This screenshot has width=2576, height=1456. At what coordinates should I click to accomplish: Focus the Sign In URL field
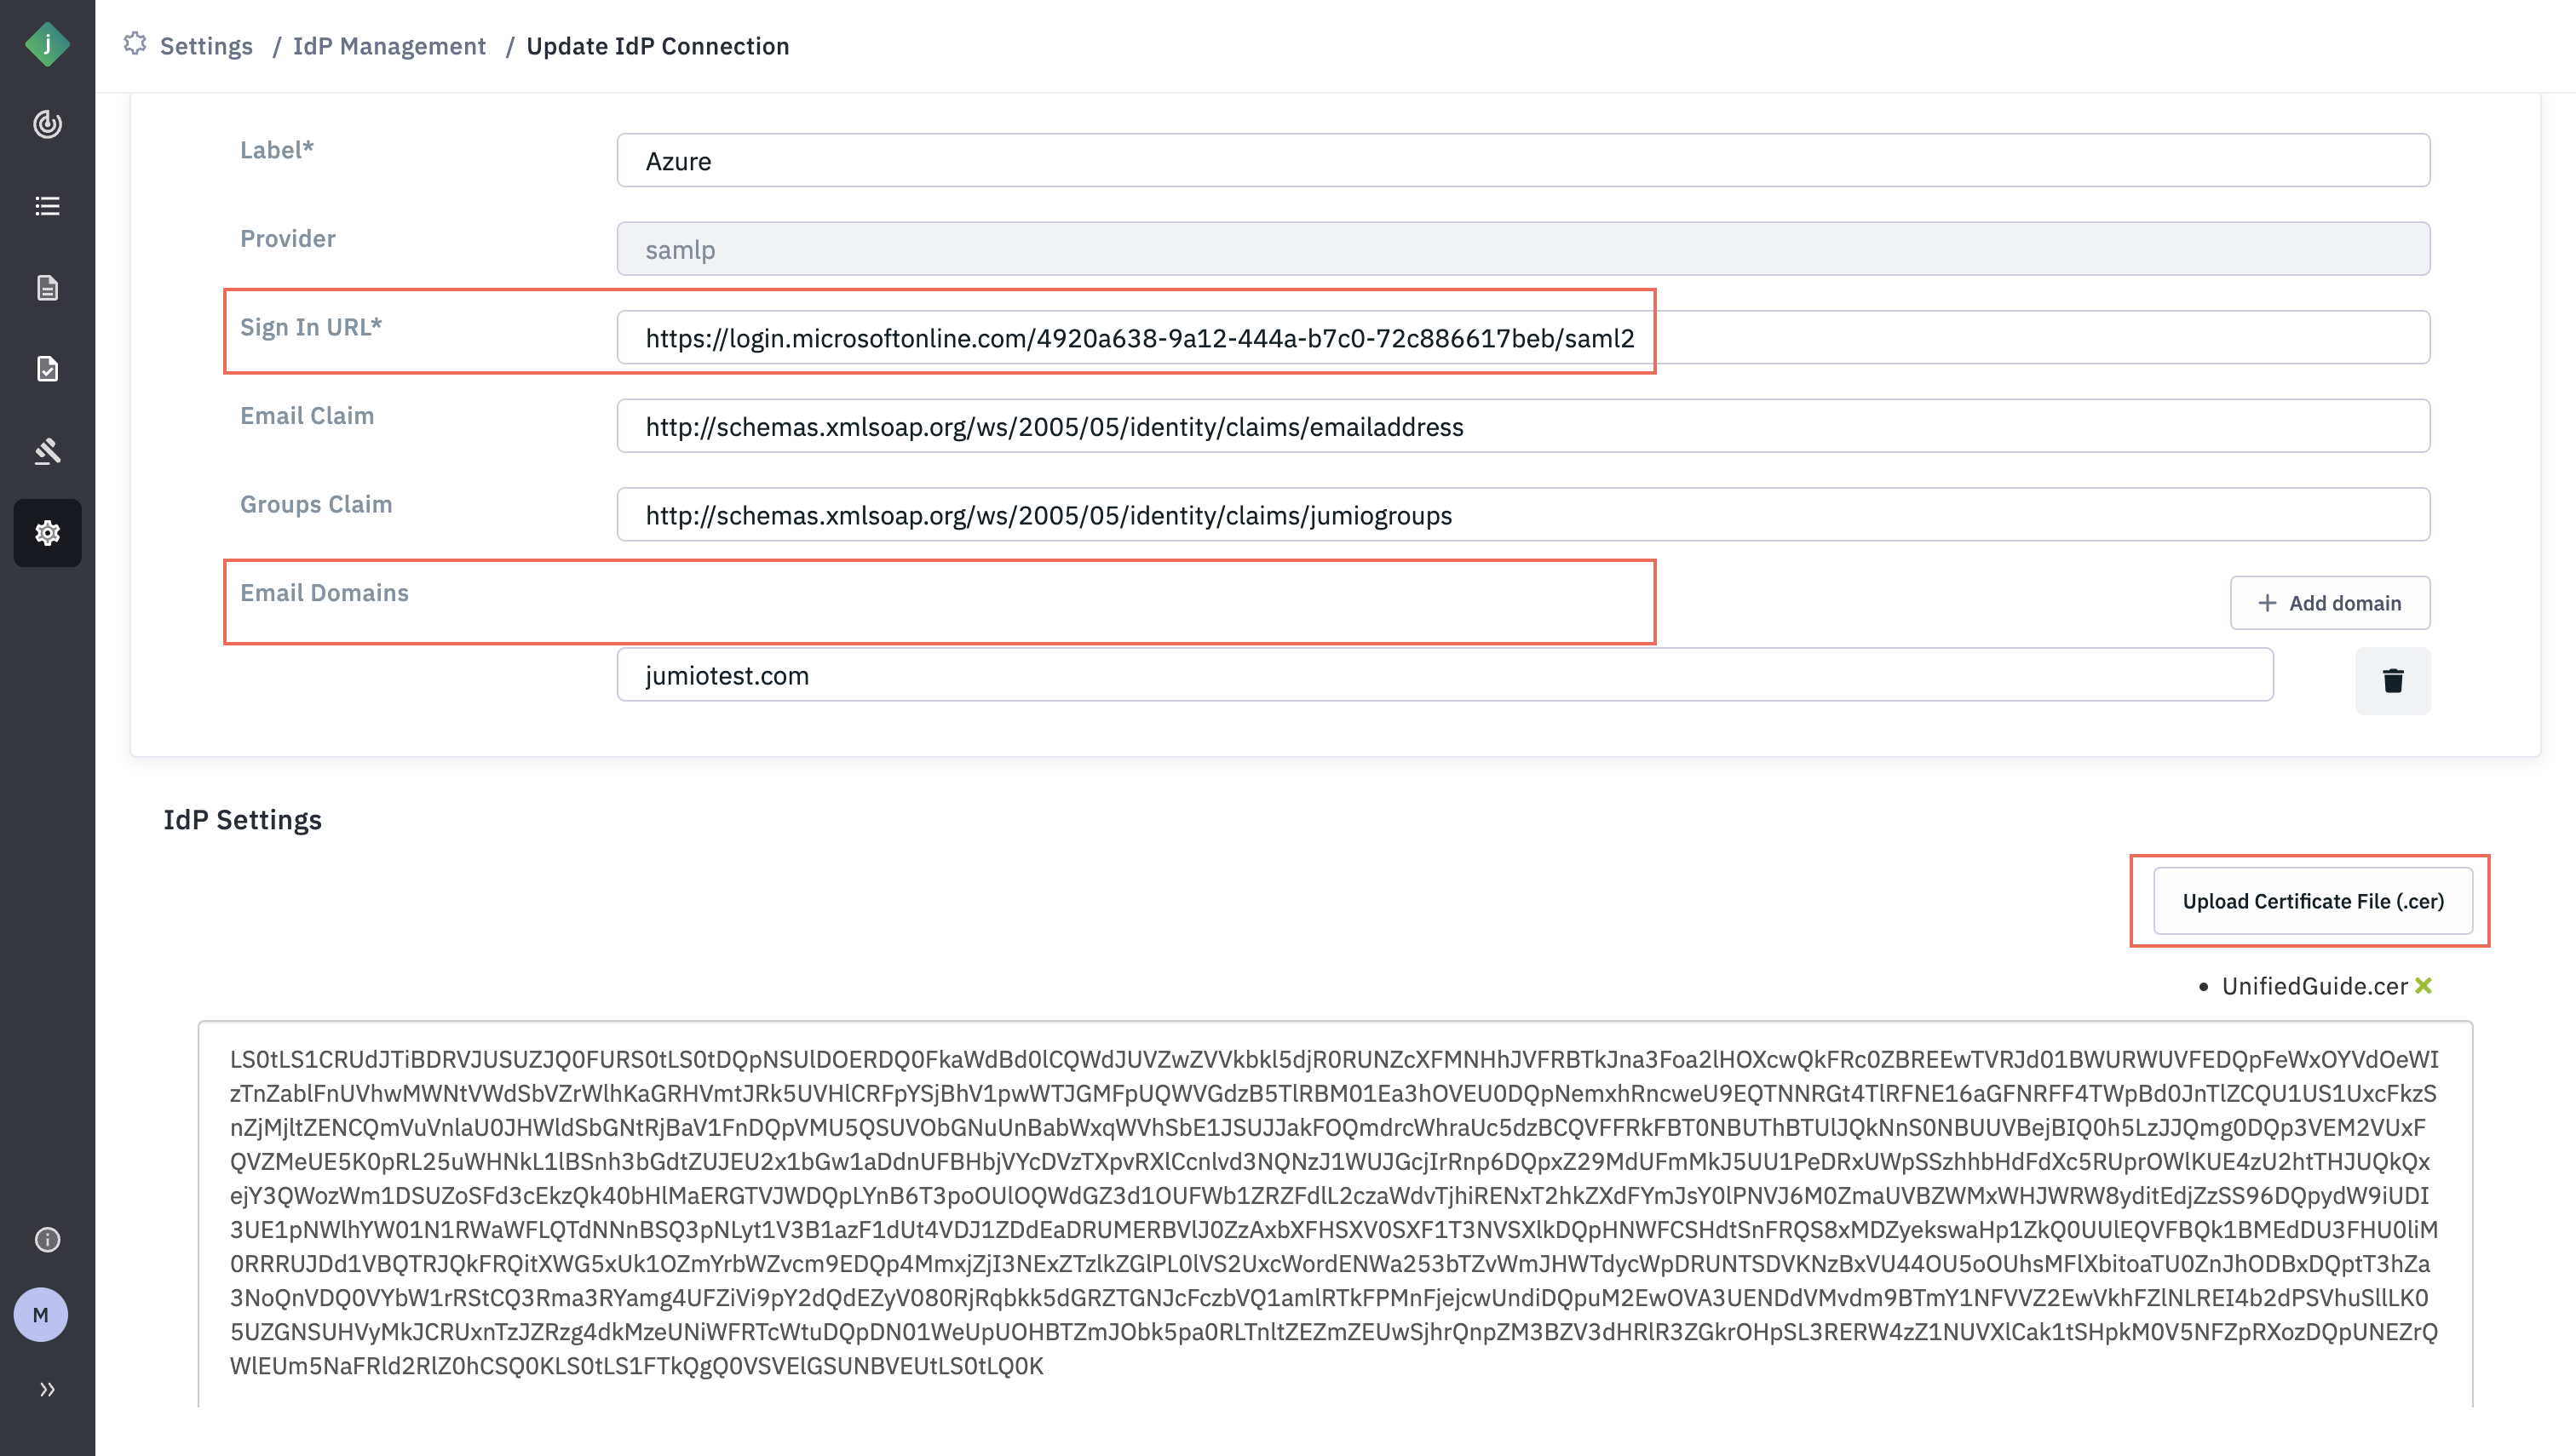[1522, 338]
